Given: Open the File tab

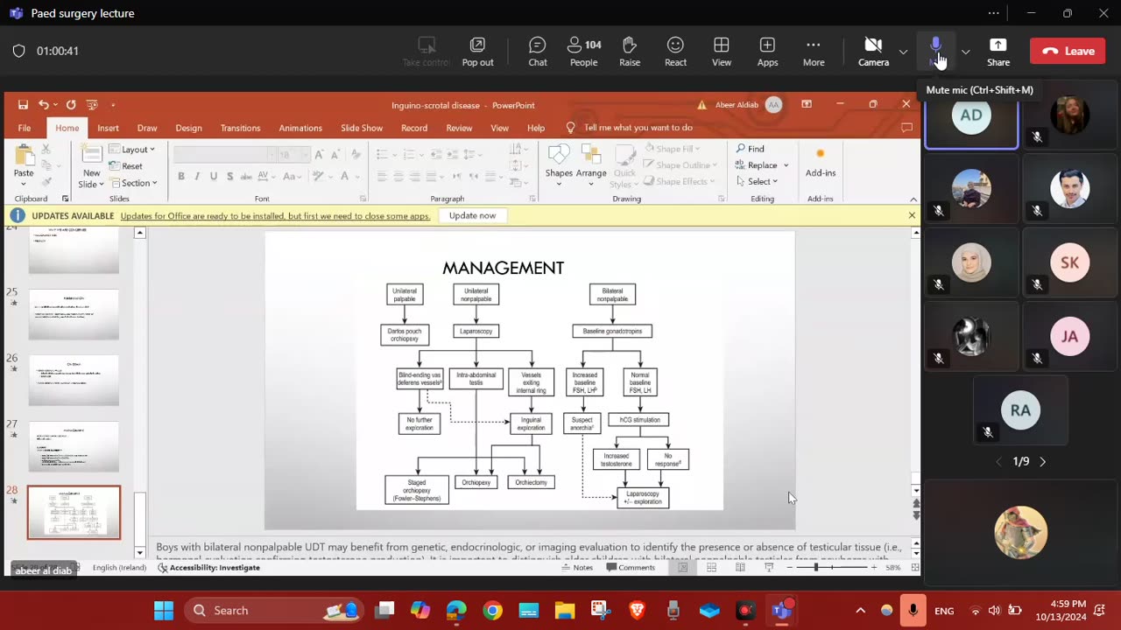Looking at the screenshot, I should point(25,128).
